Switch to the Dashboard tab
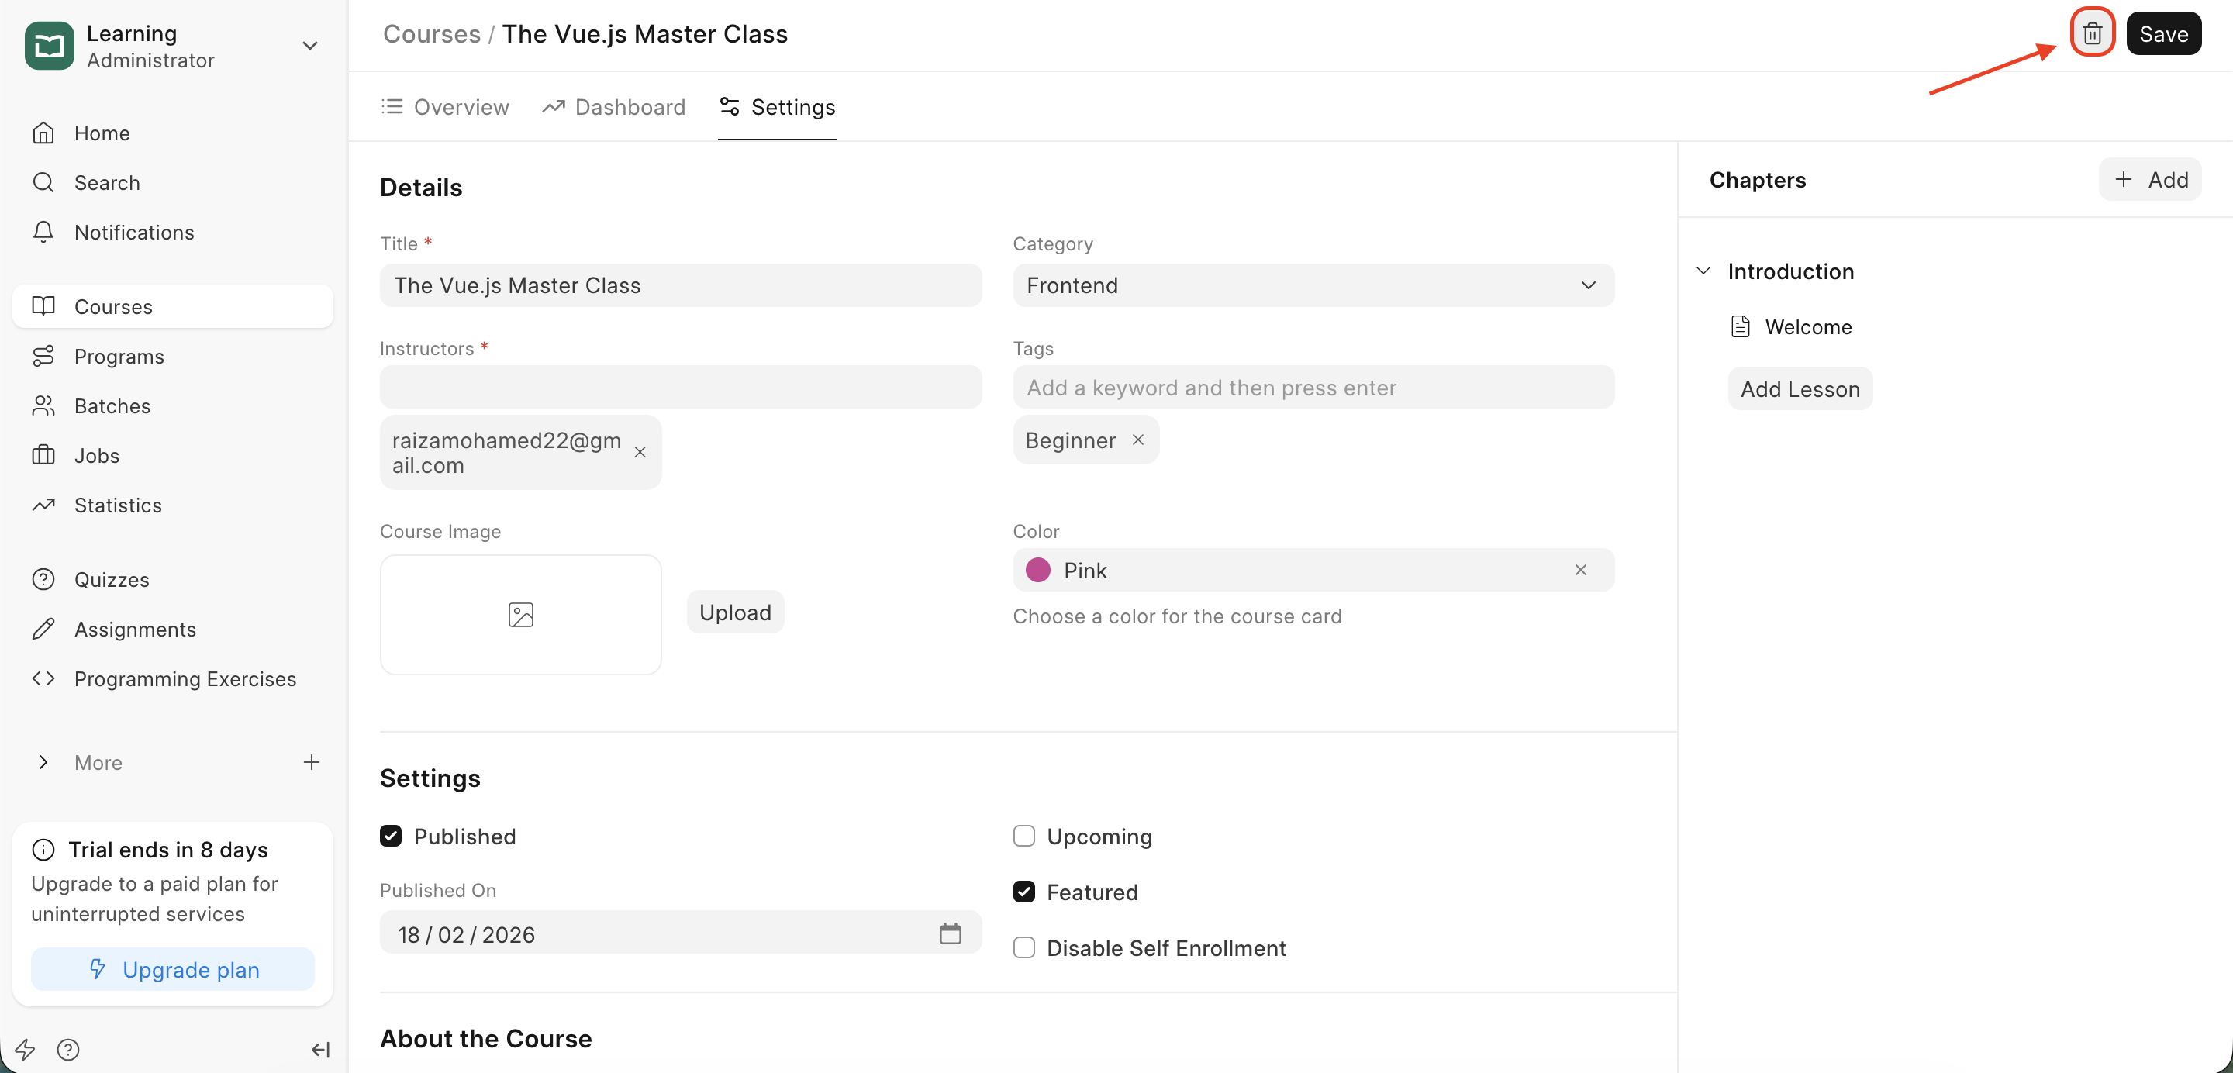The image size is (2233, 1073). point(614,107)
